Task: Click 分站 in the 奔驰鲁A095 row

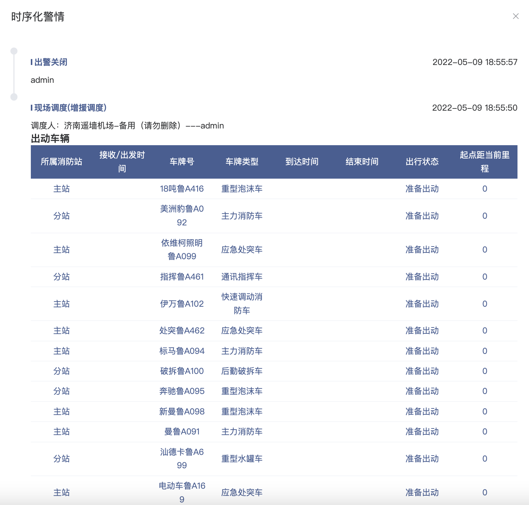Action: [x=61, y=391]
